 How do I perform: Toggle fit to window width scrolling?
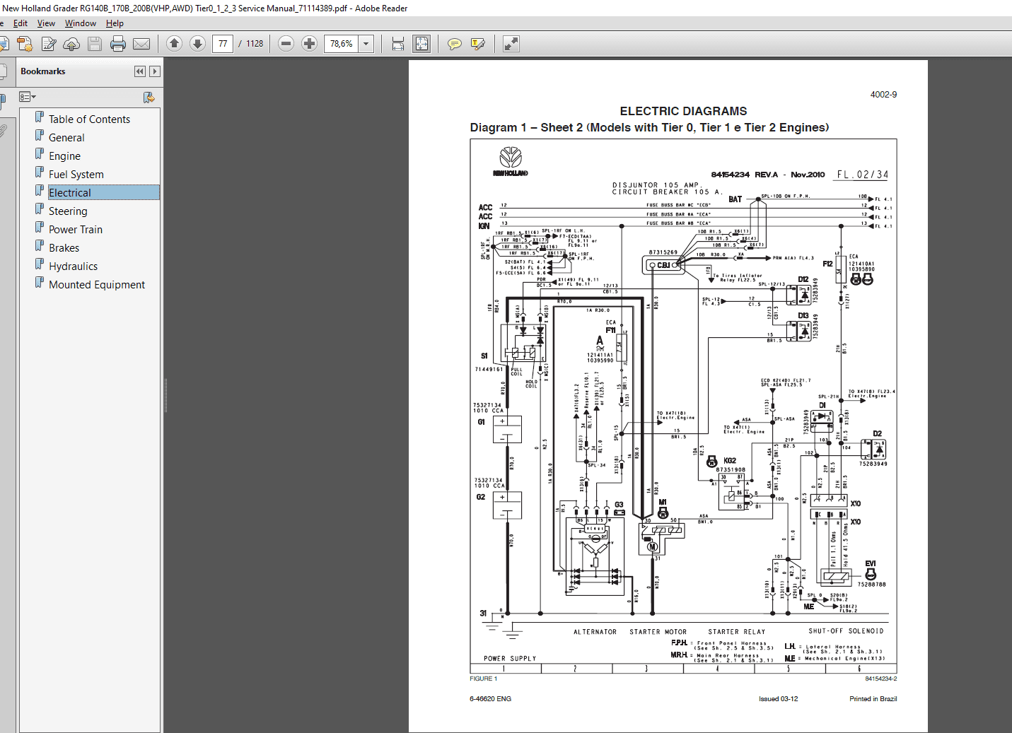coord(398,44)
